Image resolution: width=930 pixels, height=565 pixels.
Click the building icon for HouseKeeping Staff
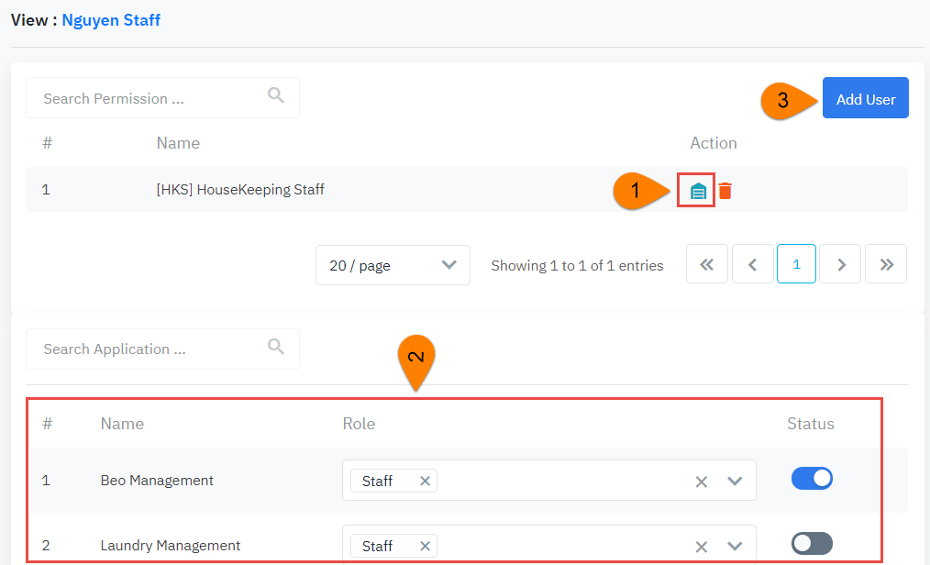(x=698, y=191)
